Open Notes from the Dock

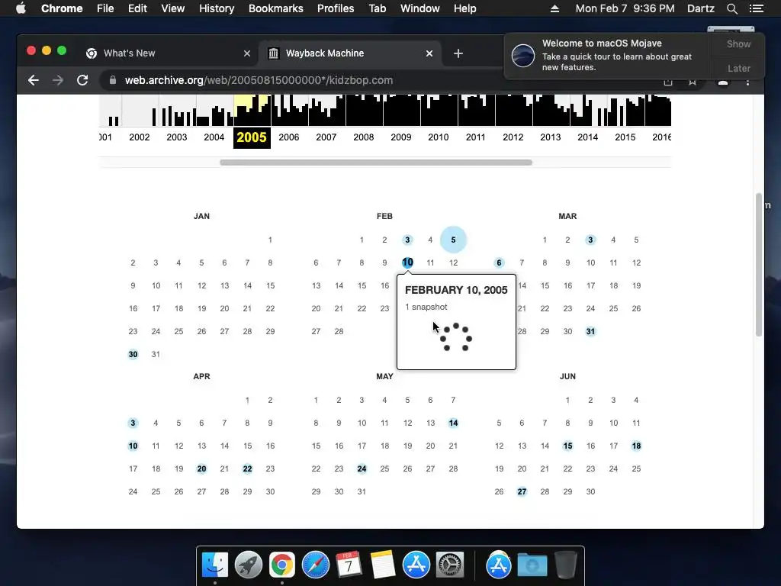pyautogui.click(x=383, y=565)
